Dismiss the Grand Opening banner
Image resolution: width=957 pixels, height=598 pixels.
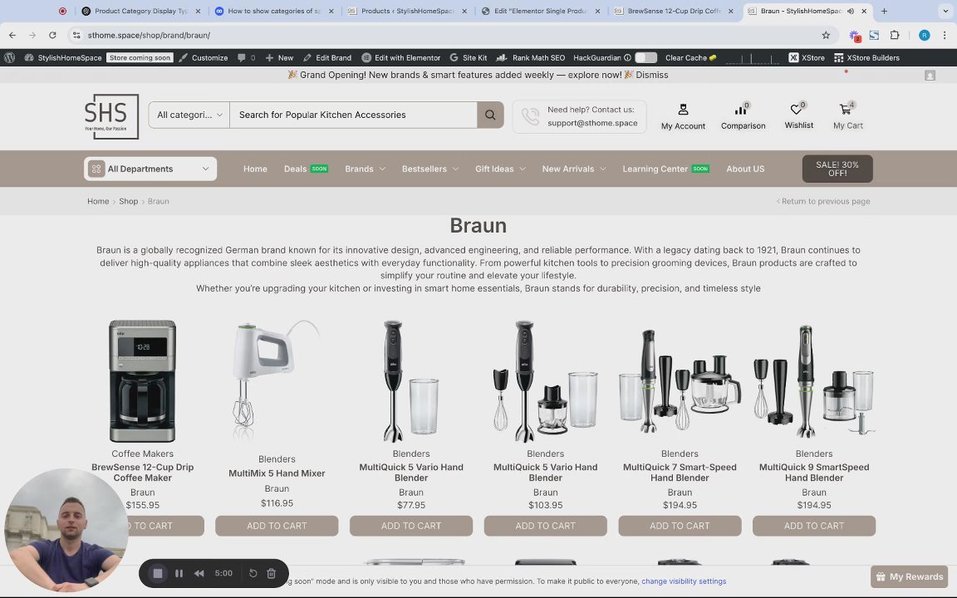652,75
